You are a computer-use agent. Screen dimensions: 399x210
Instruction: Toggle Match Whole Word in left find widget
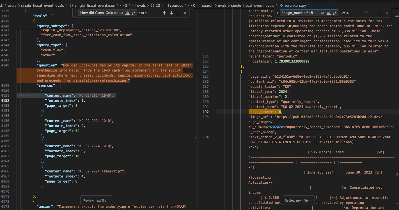tap(127, 13)
